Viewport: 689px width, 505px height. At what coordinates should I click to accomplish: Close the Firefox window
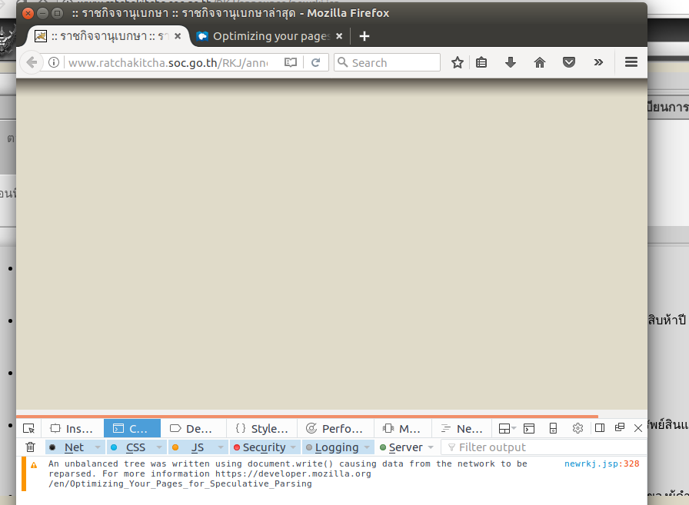click(28, 13)
